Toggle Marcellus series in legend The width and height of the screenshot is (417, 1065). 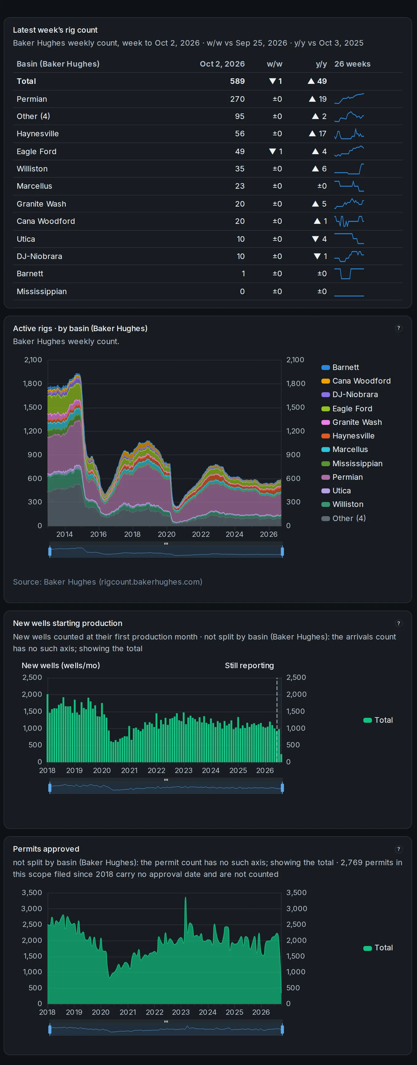(344, 449)
